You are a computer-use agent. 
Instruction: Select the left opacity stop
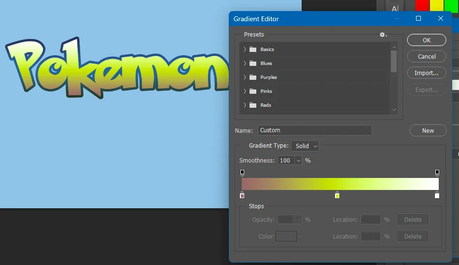242,173
